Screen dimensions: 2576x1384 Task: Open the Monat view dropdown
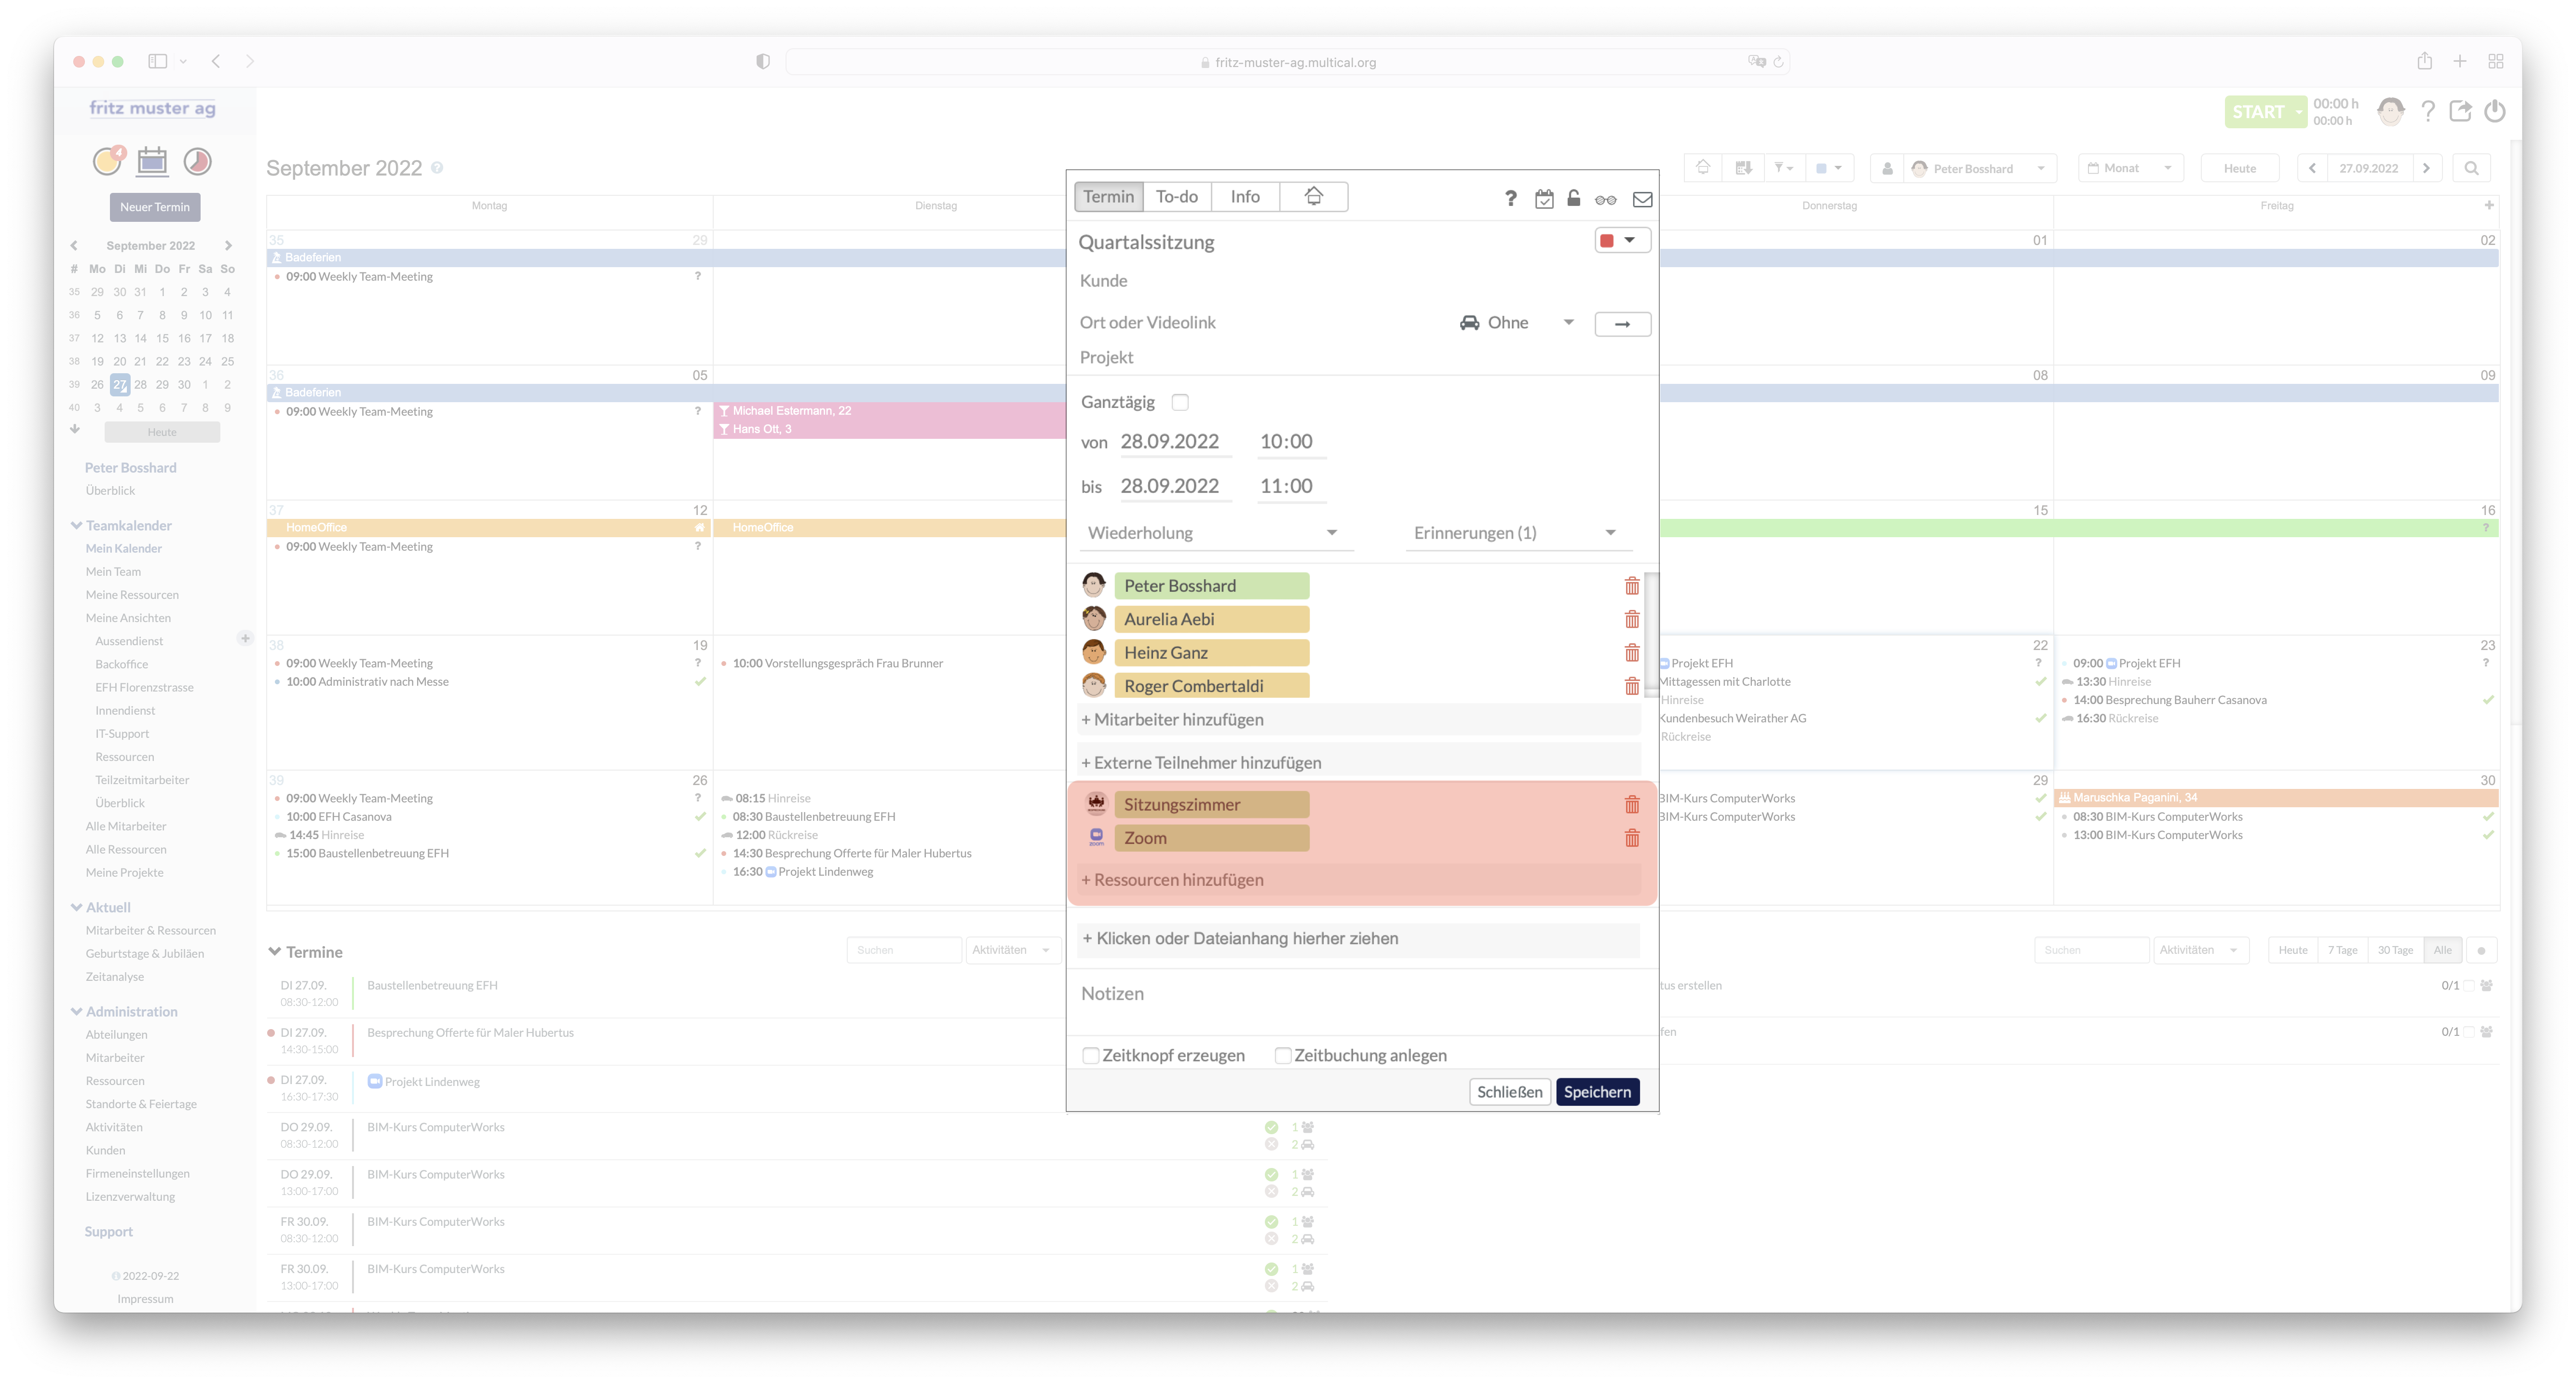pos(2130,168)
